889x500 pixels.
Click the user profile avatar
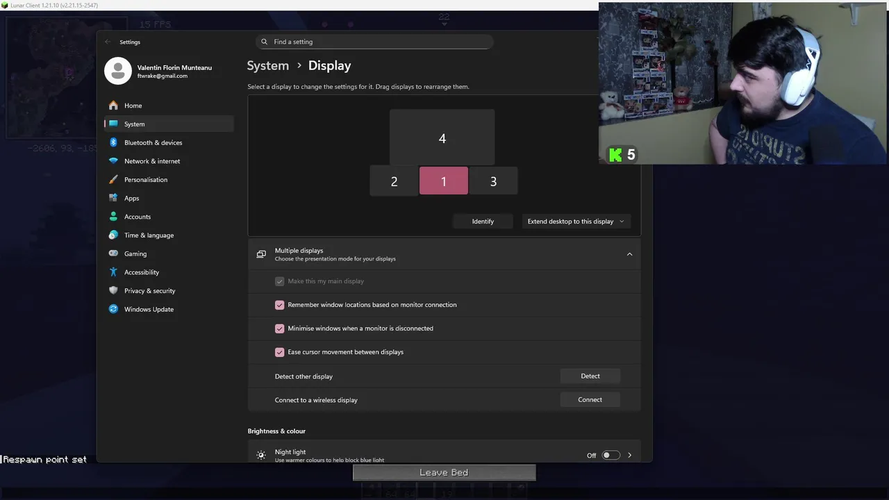(x=117, y=71)
